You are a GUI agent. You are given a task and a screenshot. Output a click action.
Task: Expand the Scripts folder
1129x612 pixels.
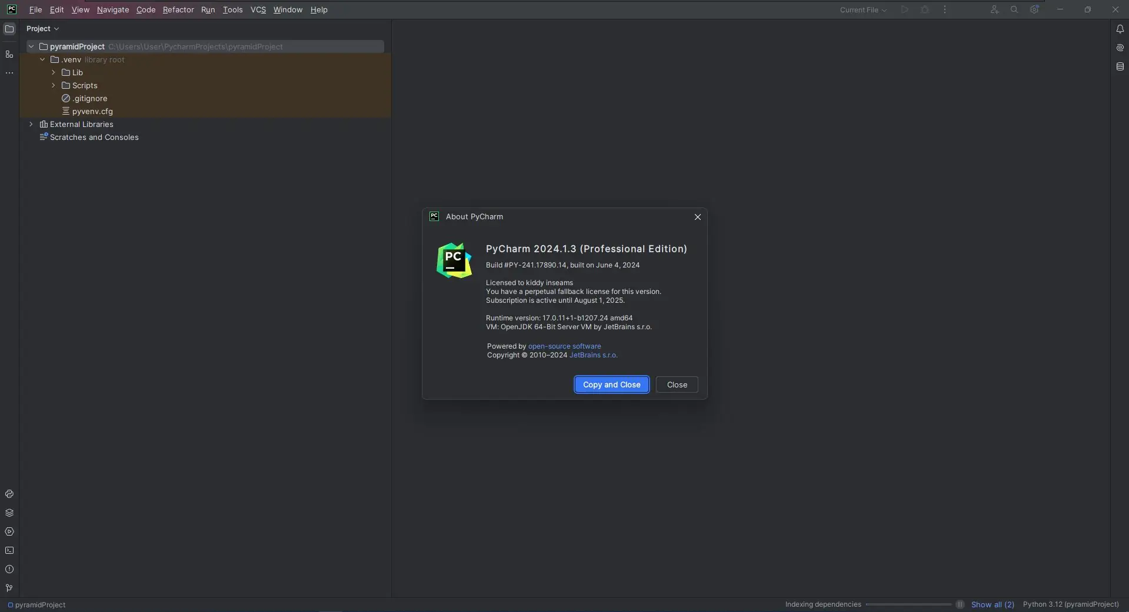(x=54, y=85)
